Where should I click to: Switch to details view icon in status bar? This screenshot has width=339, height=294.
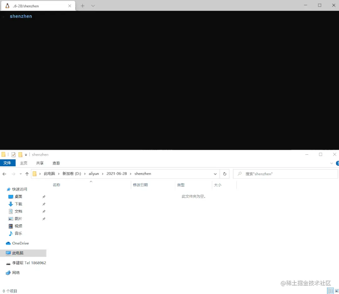[330, 291]
